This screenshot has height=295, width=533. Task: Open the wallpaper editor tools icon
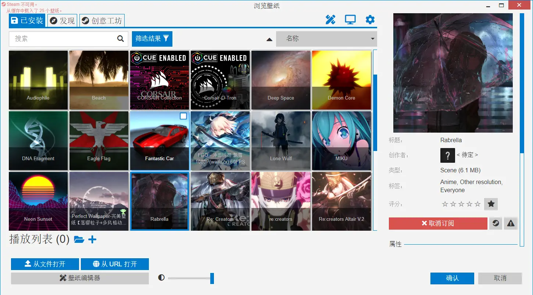pos(330,20)
